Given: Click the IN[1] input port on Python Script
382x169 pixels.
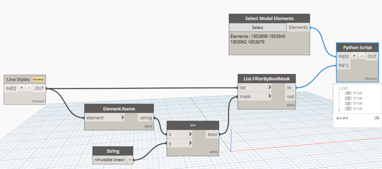Looking at the screenshot, I should [x=344, y=65].
